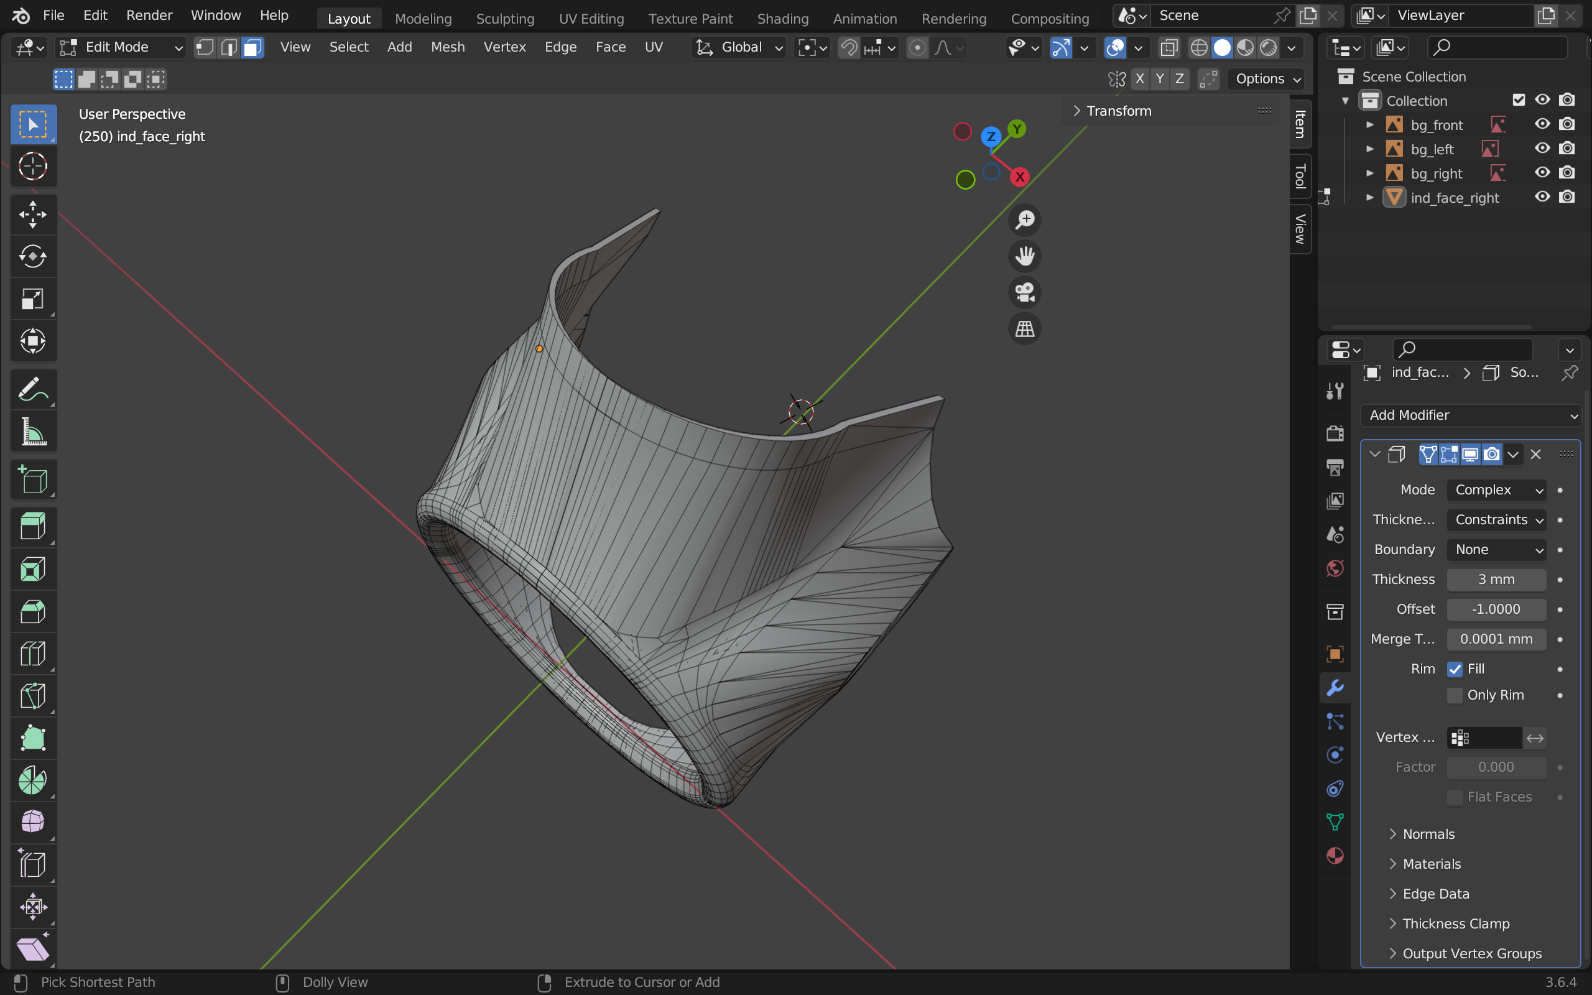Open the Options button in header
Screen dimensions: 1592x995
[x=1266, y=79]
